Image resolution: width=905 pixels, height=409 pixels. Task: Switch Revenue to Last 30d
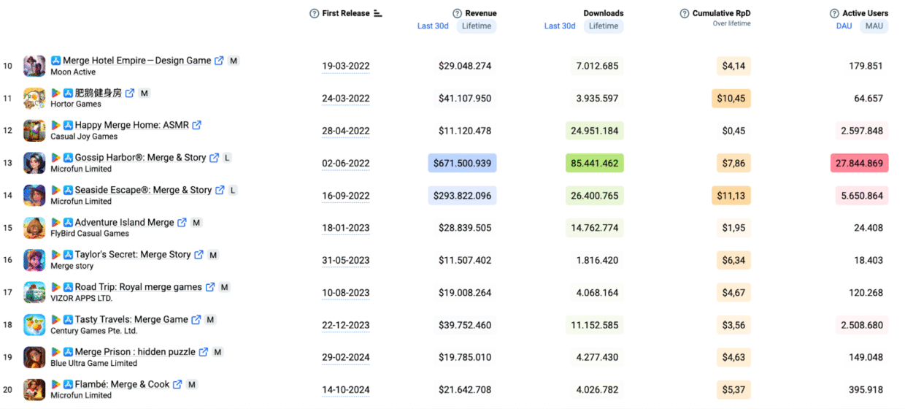pyautogui.click(x=434, y=26)
